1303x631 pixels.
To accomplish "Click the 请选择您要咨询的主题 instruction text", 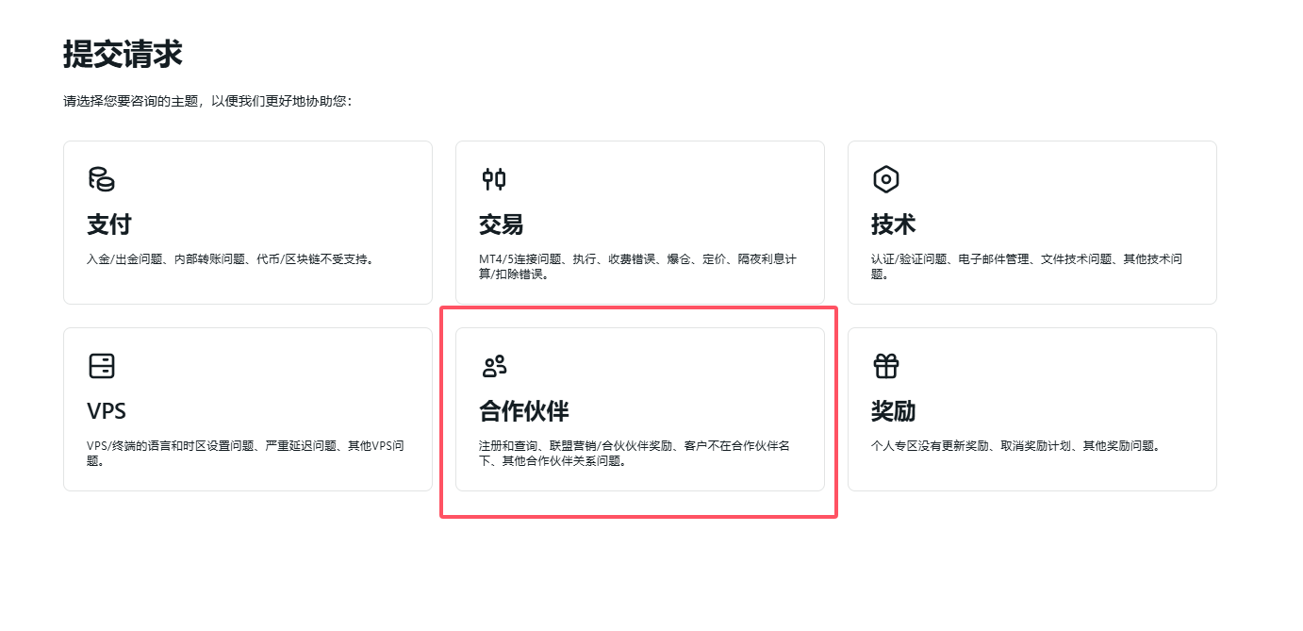I will click(x=207, y=101).
